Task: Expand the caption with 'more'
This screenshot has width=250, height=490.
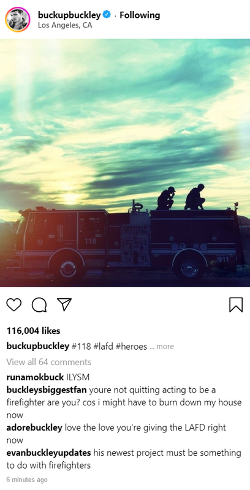Action: (x=165, y=347)
